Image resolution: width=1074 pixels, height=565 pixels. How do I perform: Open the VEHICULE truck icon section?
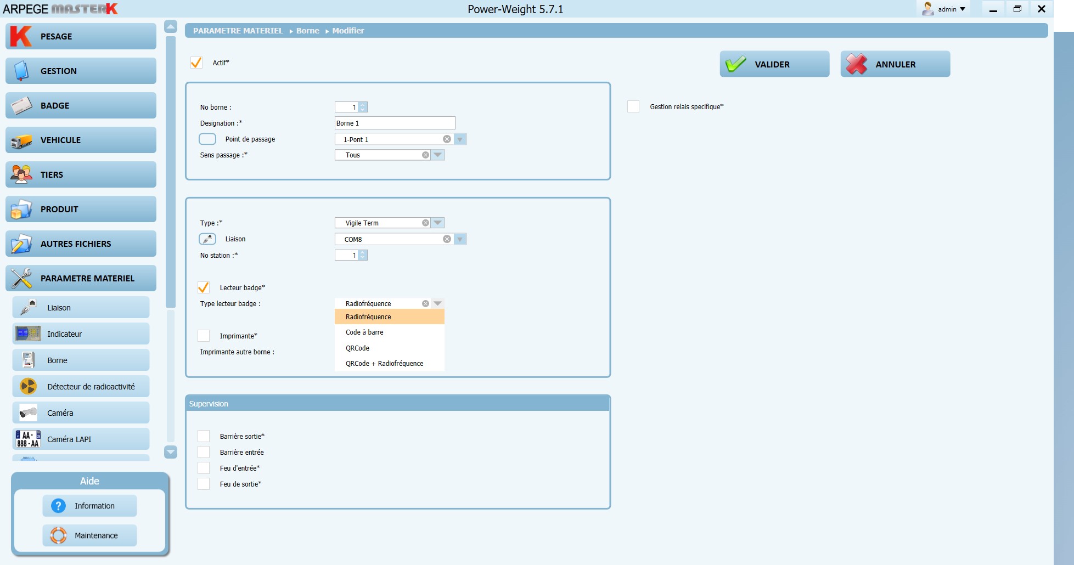[x=21, y=140]
